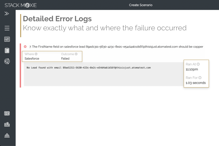Image resolution: width=219 pixels, height=146 pixels.
Task: Open the clipboard scenarios icon in sidebar
Action: pyautogui.click(x=7, y=50)
